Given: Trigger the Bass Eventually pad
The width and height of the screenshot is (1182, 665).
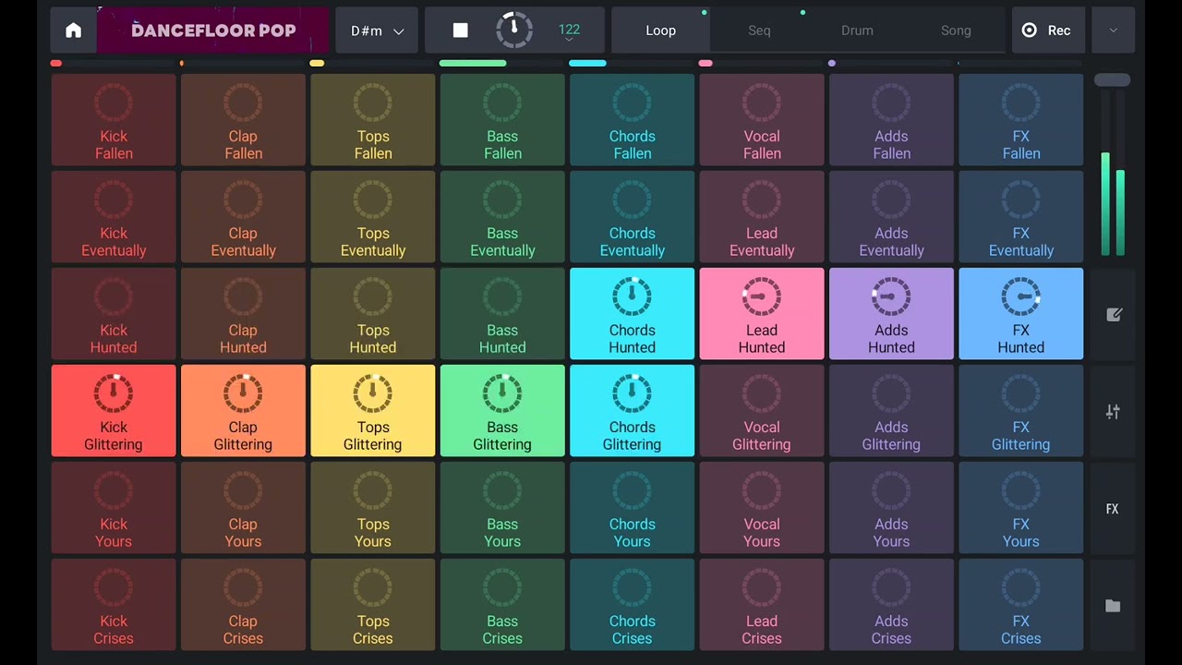Looking at the screenshot, I should [502, 217].
